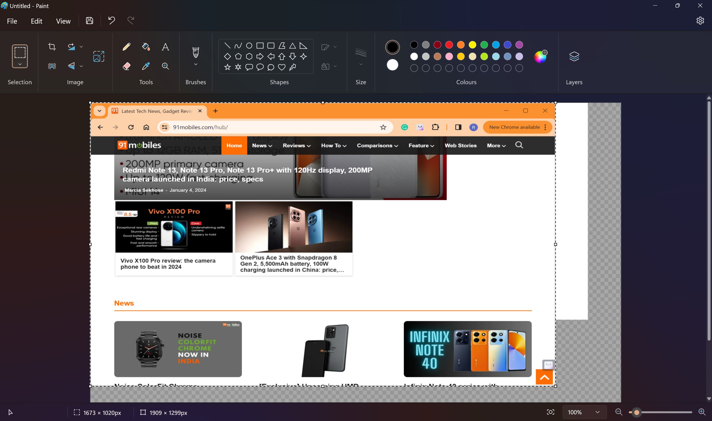The width and height of the screenshot is (712, 421).
Task: Select the Text tool
Action: pos(165,46)
